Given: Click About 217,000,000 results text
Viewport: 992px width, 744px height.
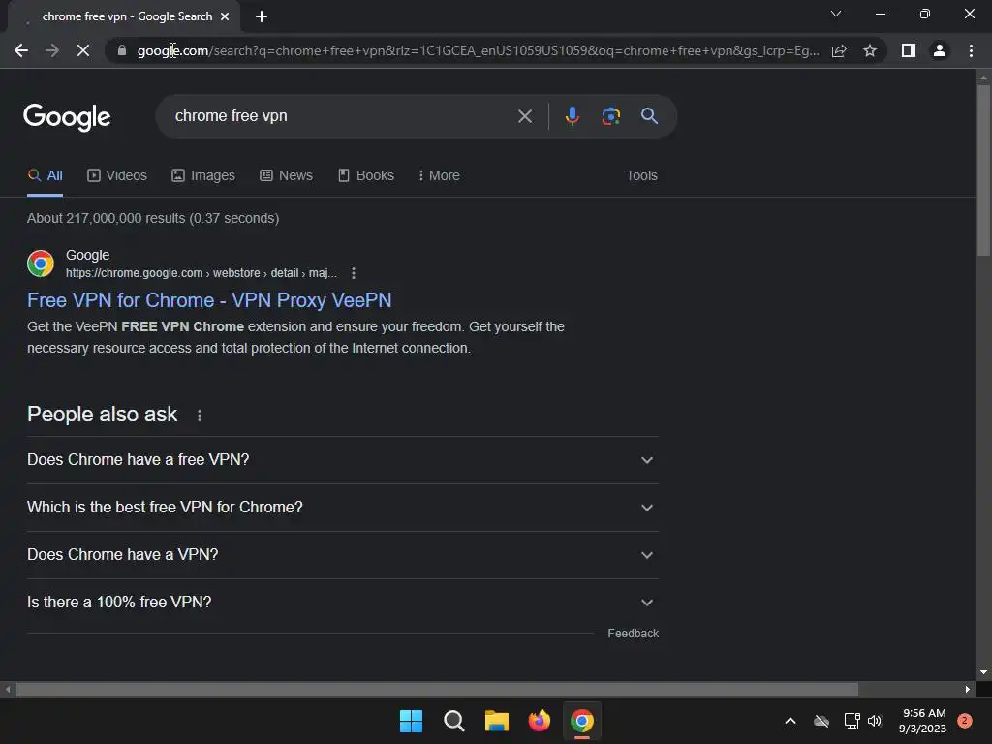Looking at the screenshot, I should pos(153,218).
